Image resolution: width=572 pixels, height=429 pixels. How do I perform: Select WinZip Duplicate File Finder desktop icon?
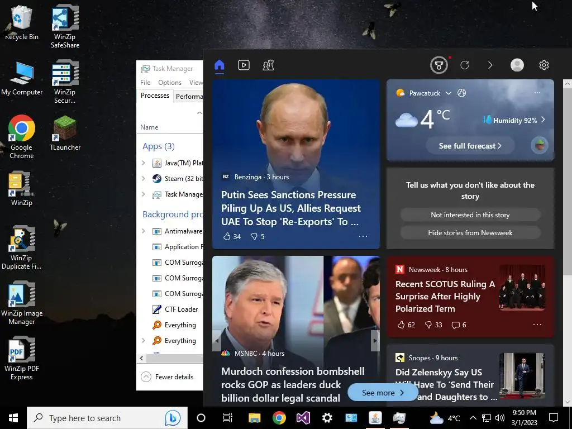pos(22,247)
